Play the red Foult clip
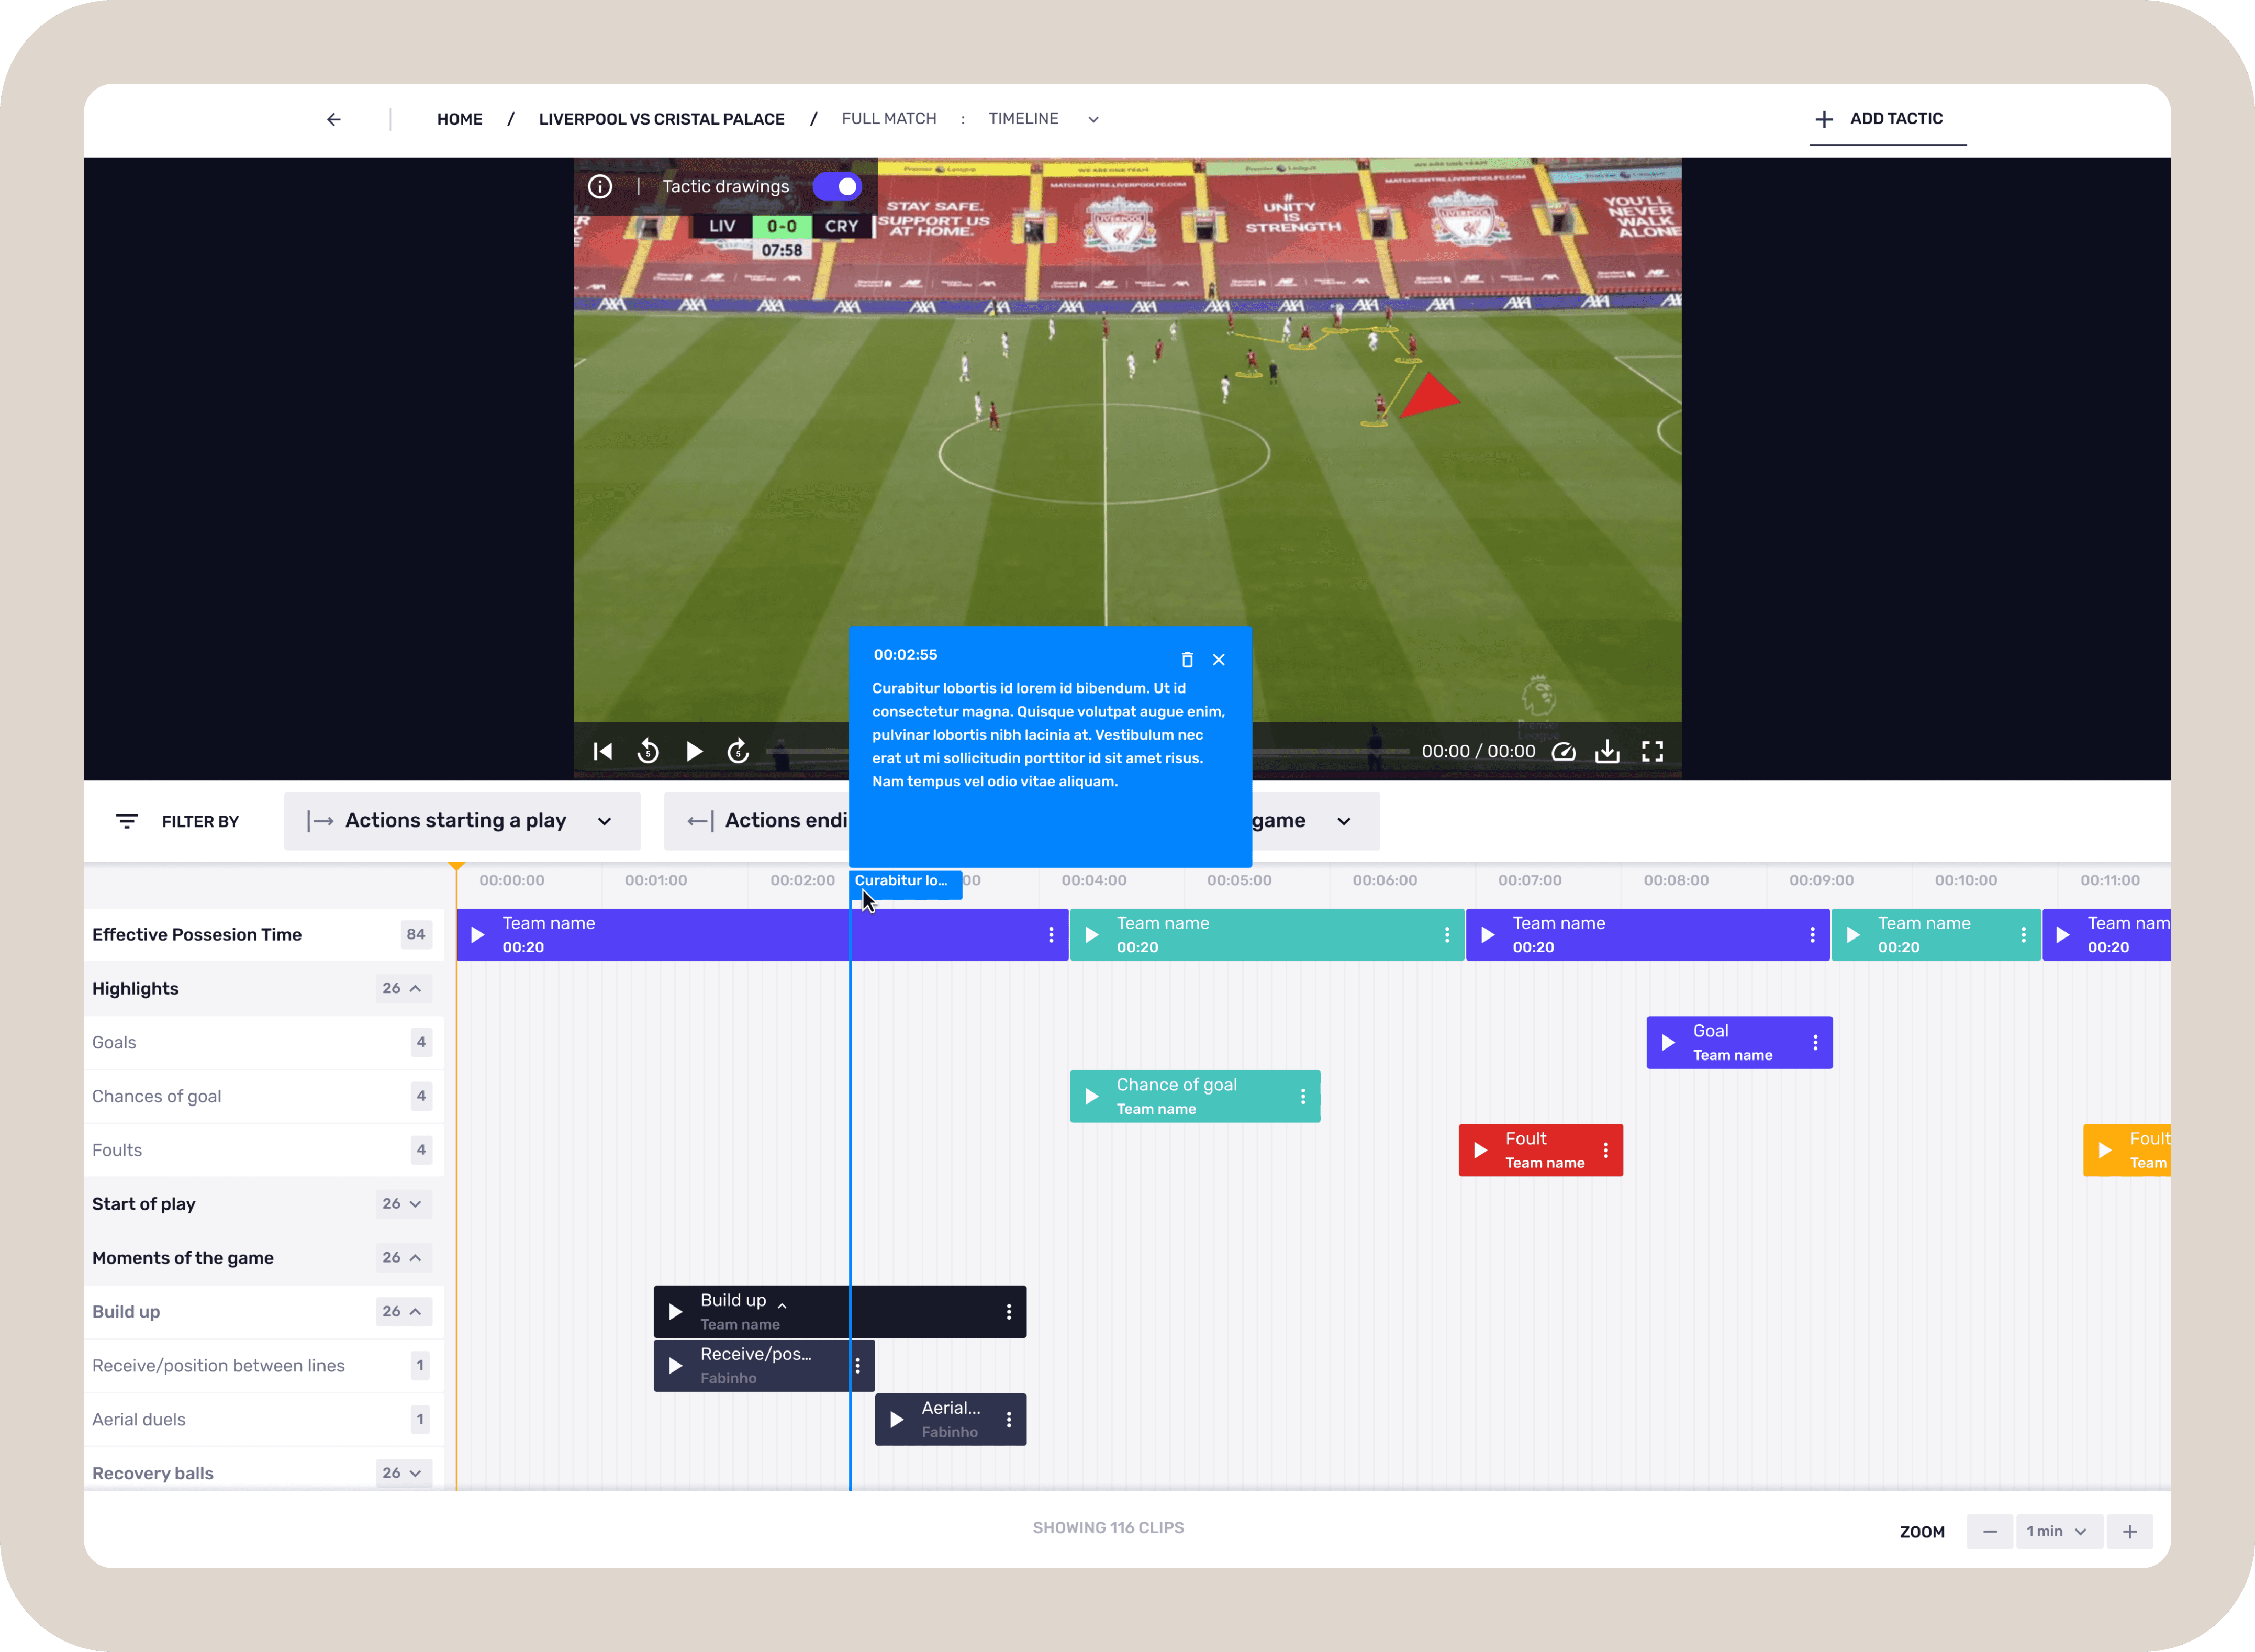2255x1652 pixels. (1481, 1151)
